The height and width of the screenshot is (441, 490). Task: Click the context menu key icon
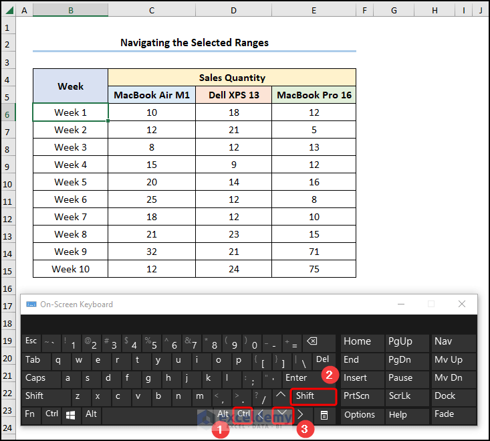(324, 416)
